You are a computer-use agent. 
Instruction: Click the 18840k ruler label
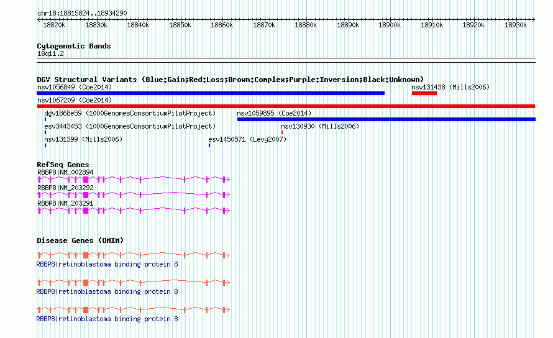pos(138,25)
